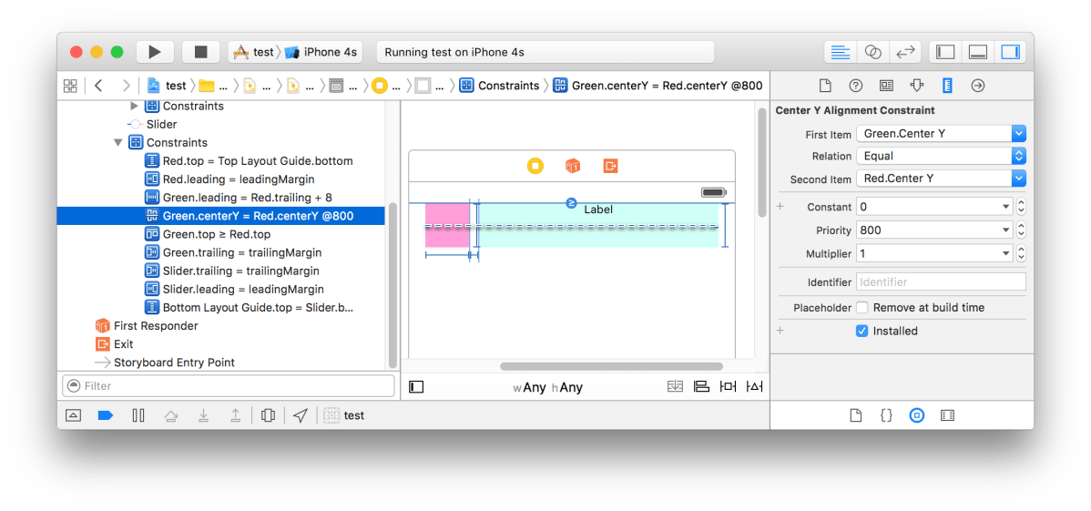Open Resolve Auto Layout Issues button
This screenshot has width=1091, height=511.
tap(755, 387)
